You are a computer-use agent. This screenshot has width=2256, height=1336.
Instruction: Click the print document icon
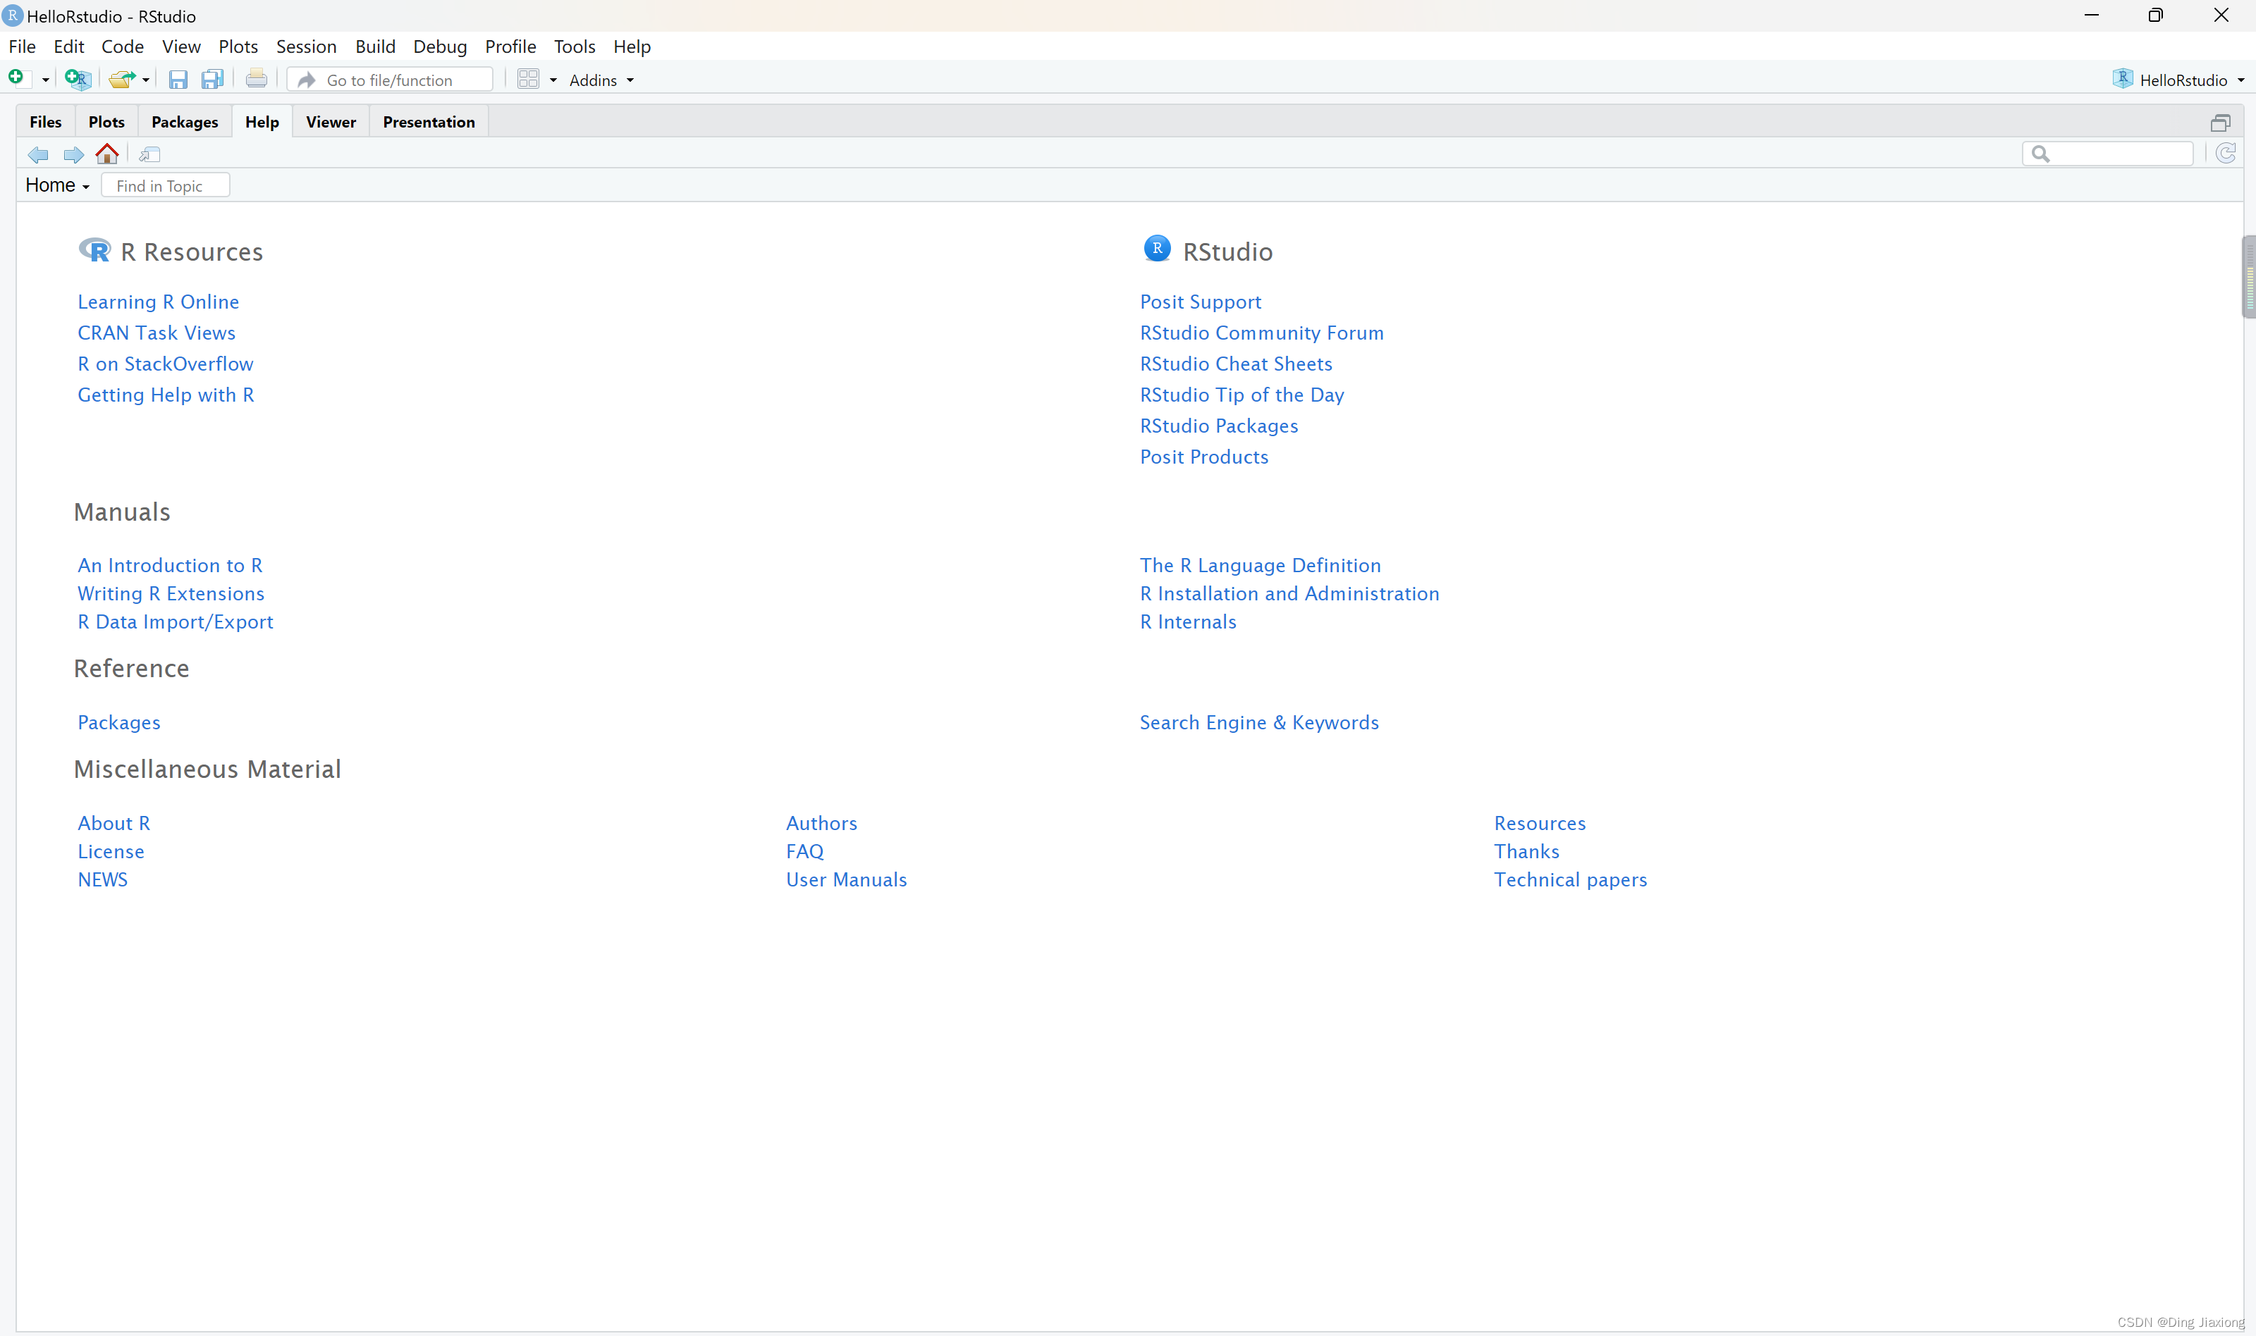256,79
